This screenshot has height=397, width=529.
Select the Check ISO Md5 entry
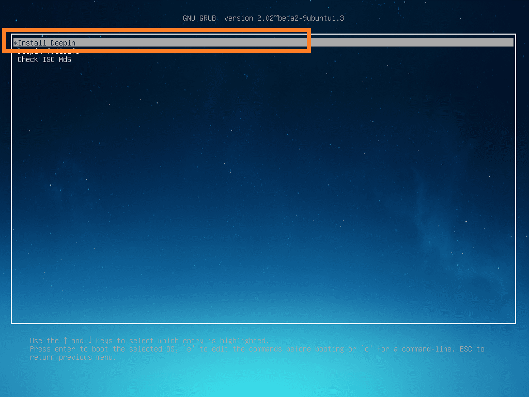[x=44, y=60]
